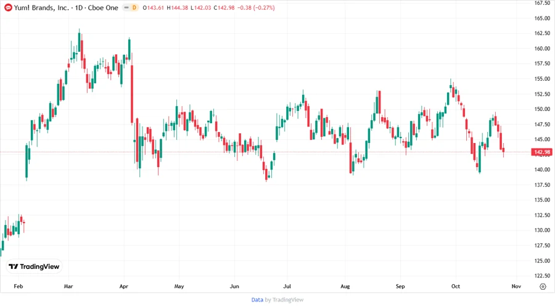Screen dimensions: 555x307
Task: Click the May label on time axis
Action: click(x=179, y=286)
